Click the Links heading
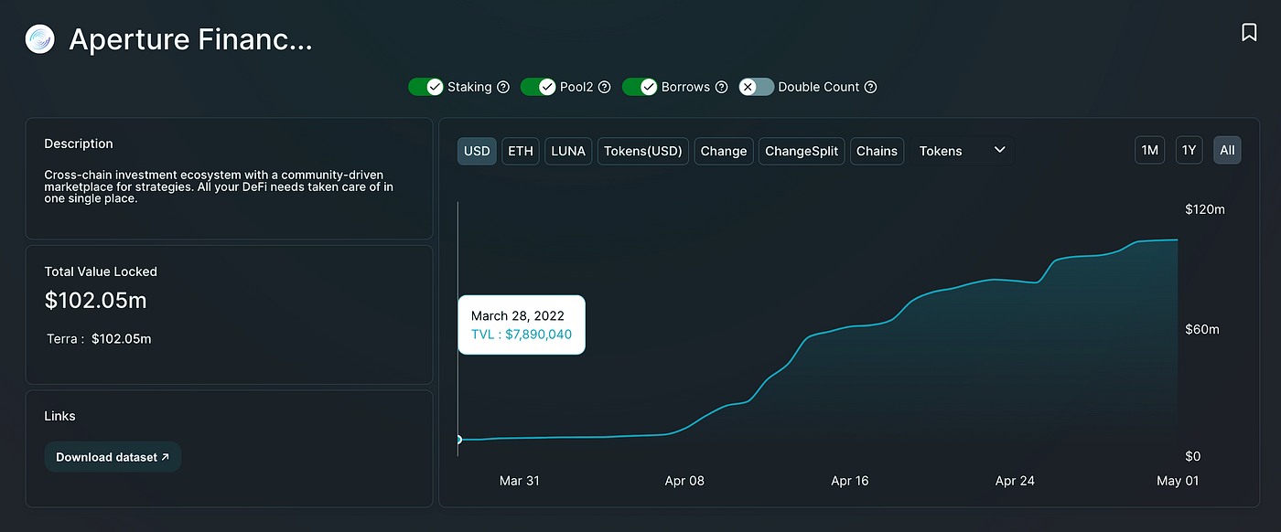 click(60, 416)
